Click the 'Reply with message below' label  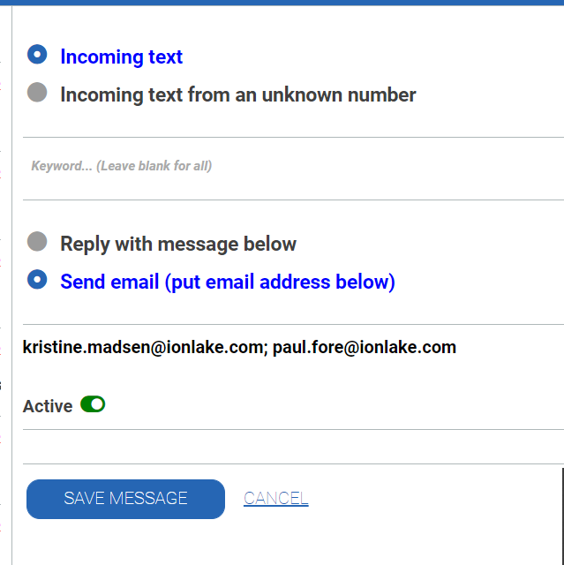pos(178,244)
